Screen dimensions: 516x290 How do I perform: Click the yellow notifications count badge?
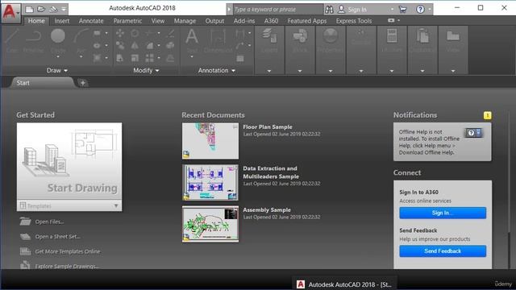pyautogui.click(x=487, y=115)
